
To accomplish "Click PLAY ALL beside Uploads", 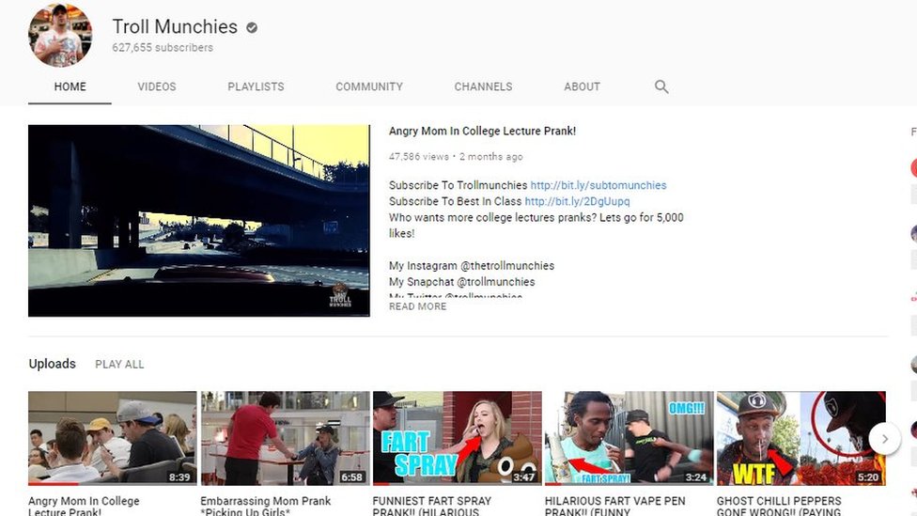I will [x=119, y=365].
